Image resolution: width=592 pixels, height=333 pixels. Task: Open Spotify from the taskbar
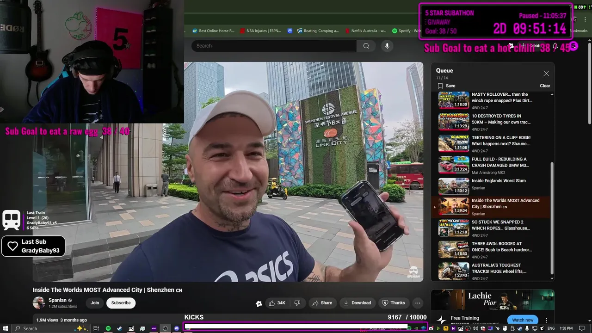pyautogui.click(x=108, y=328)
